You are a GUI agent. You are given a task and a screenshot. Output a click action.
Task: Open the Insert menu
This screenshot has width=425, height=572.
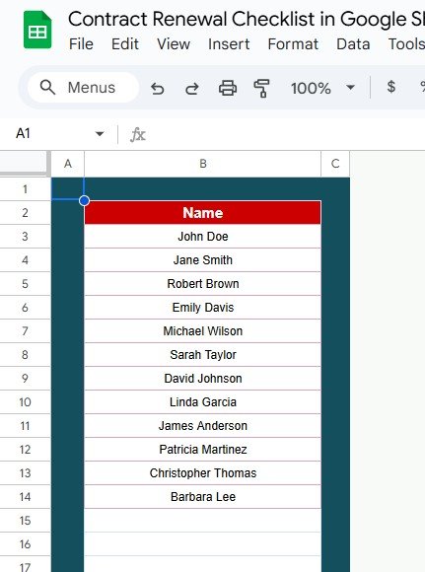pyautogui.click(x=229, y=44)
